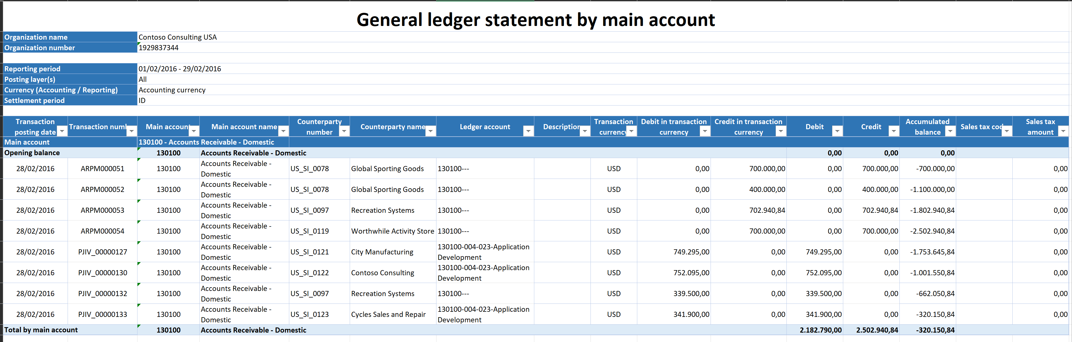Image resolution: width=1072 pixels, height=342 pixels.
Task: Select counterparty name Cycles Sales and Repair
Action: (x=393, y=314)
